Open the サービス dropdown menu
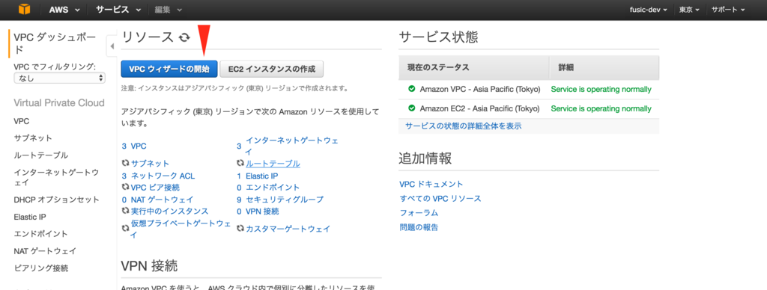Image resolution: width=767 pixels, height=290 pixels. (119, 10)
